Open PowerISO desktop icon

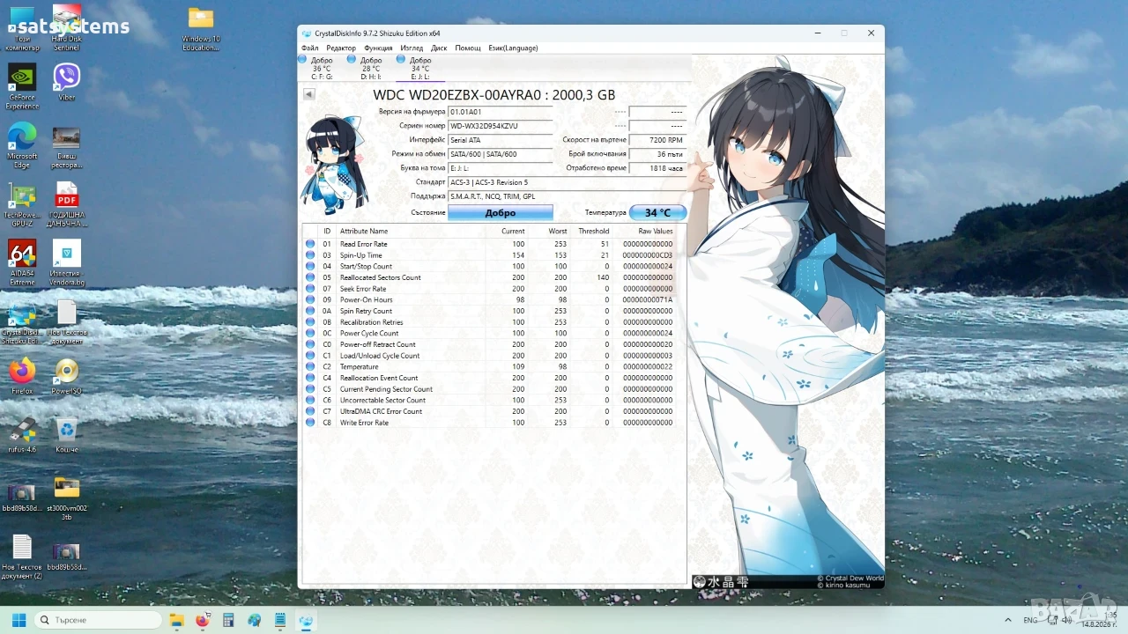(67, 376)
